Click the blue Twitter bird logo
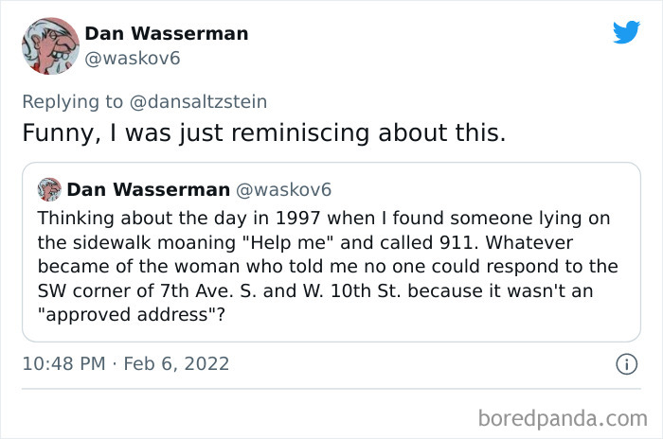This screenshot has height=439, width=663. click(x=626, y=32)
